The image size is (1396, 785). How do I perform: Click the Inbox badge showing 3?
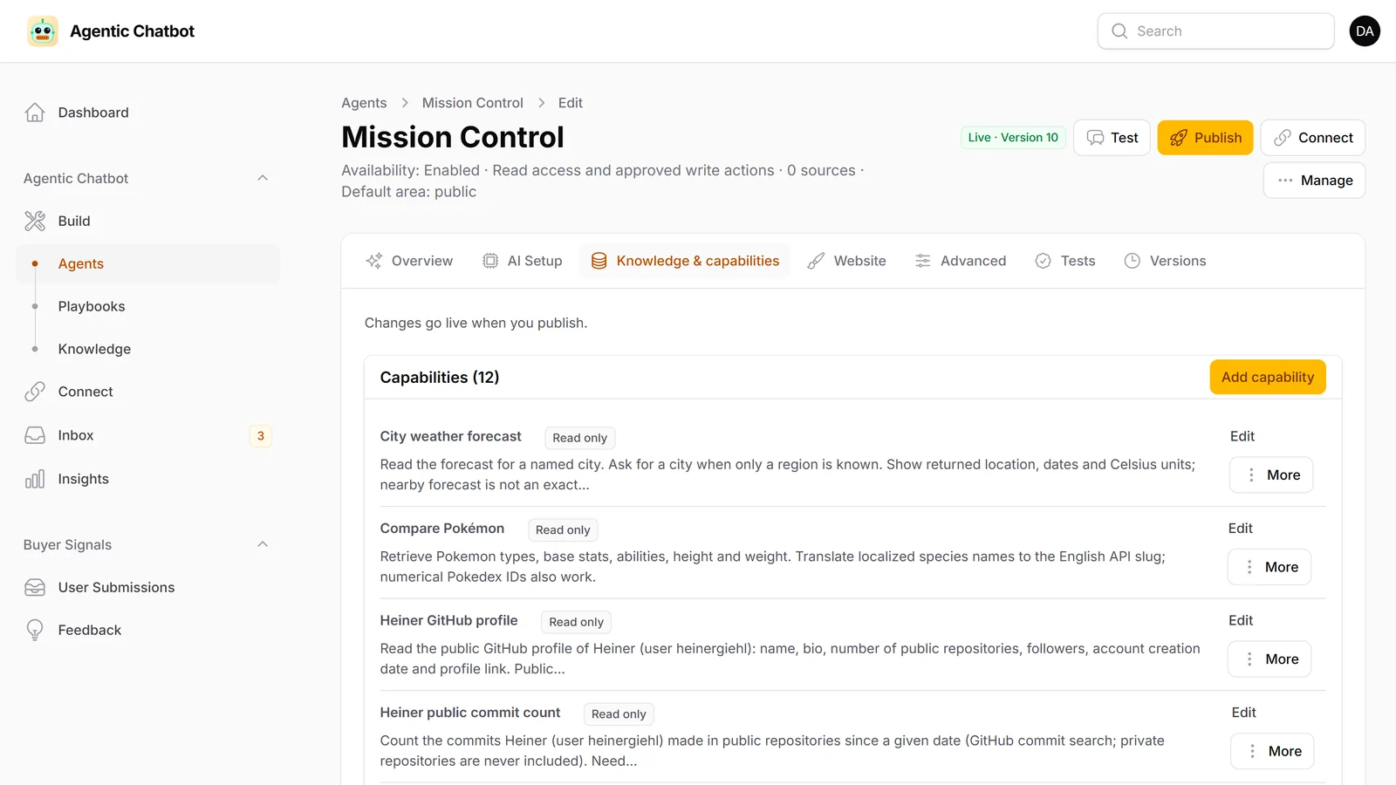click(x=260, y=436)
